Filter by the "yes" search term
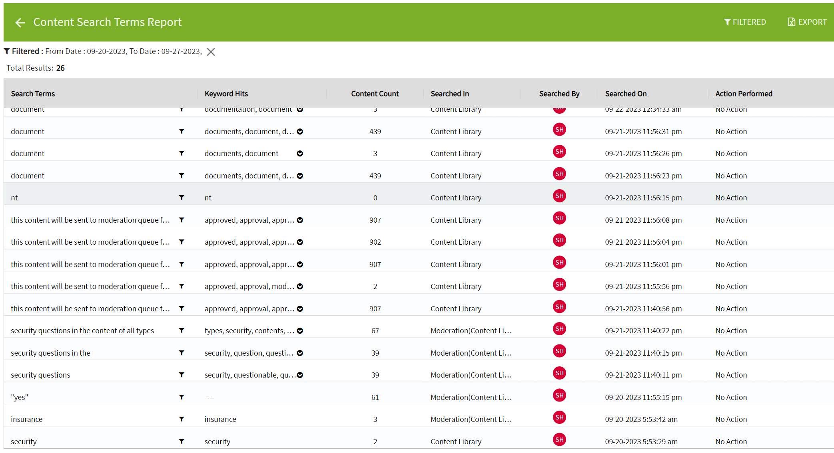 pyautogui.click(x=182, y=397)
